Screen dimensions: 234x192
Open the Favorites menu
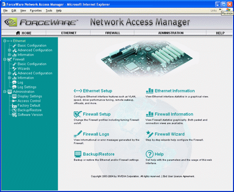coord(36,10)
